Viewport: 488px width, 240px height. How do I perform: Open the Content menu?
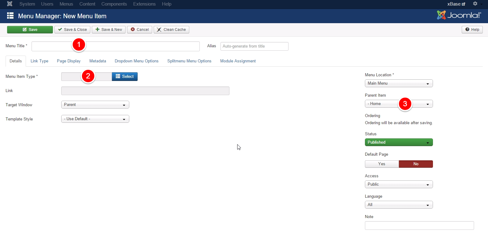(x=87, y=4)
